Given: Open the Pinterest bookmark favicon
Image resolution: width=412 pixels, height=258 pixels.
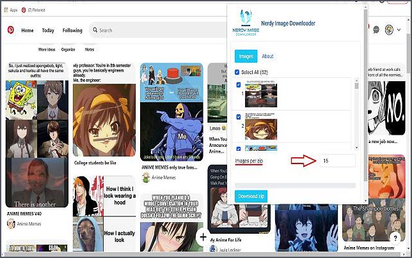Looking at the screenshot, I should tap(24, 10).
